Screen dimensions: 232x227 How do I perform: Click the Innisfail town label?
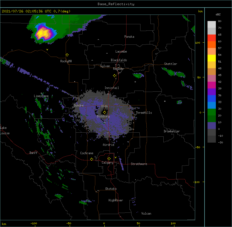click(112, 88)
